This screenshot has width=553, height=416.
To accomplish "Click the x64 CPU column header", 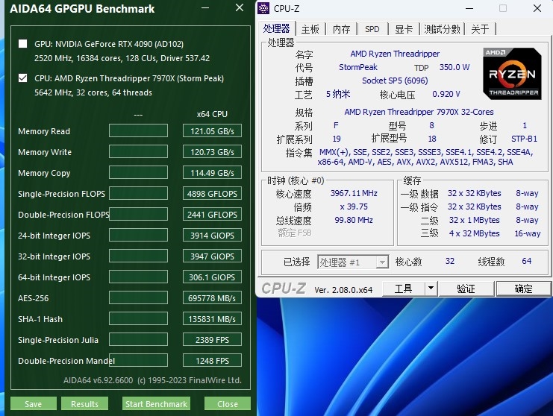I will click(x=212, y=114).
